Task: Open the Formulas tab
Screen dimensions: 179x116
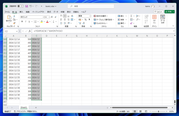Action: point(49,12)
